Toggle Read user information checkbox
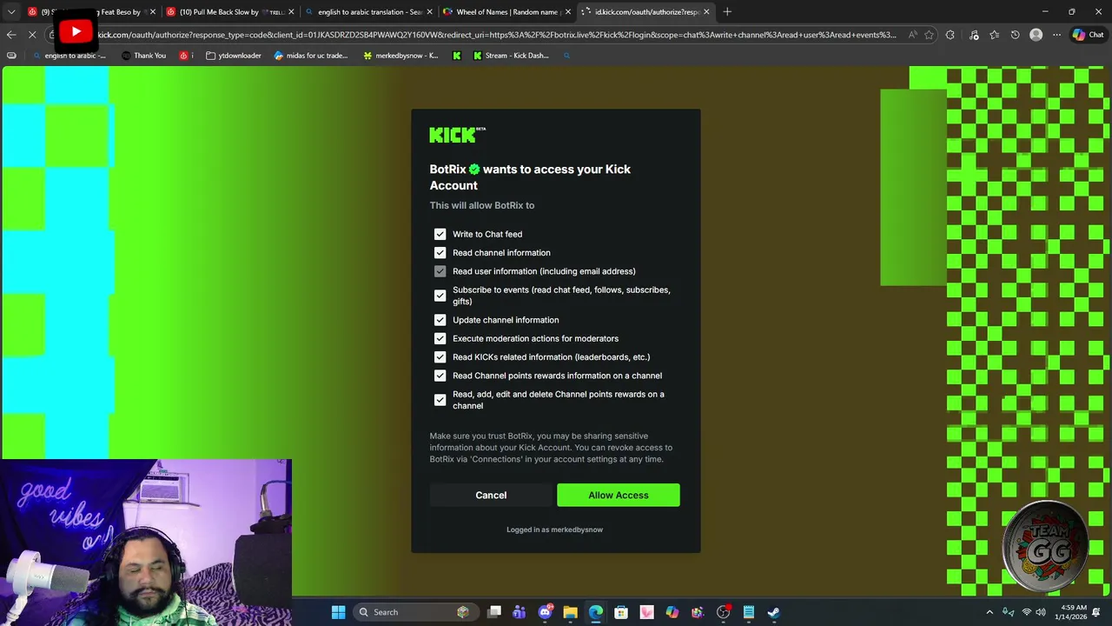1112x626 pixels. [x=440, y=271]
